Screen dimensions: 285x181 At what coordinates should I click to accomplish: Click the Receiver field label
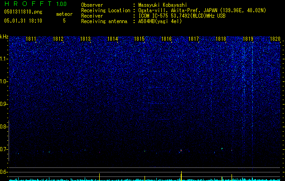[92, 16]
